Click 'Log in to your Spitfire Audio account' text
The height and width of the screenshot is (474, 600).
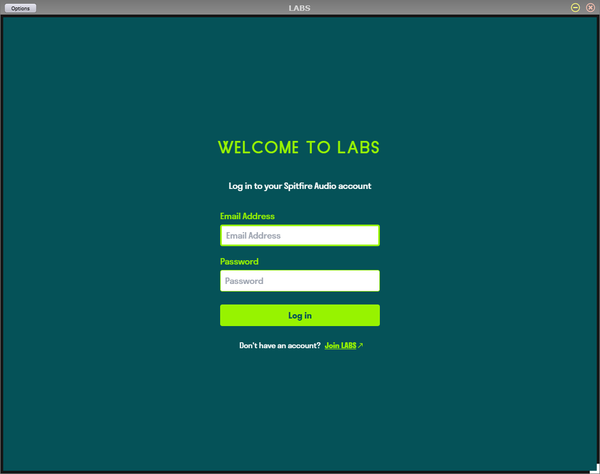[299, 186]
